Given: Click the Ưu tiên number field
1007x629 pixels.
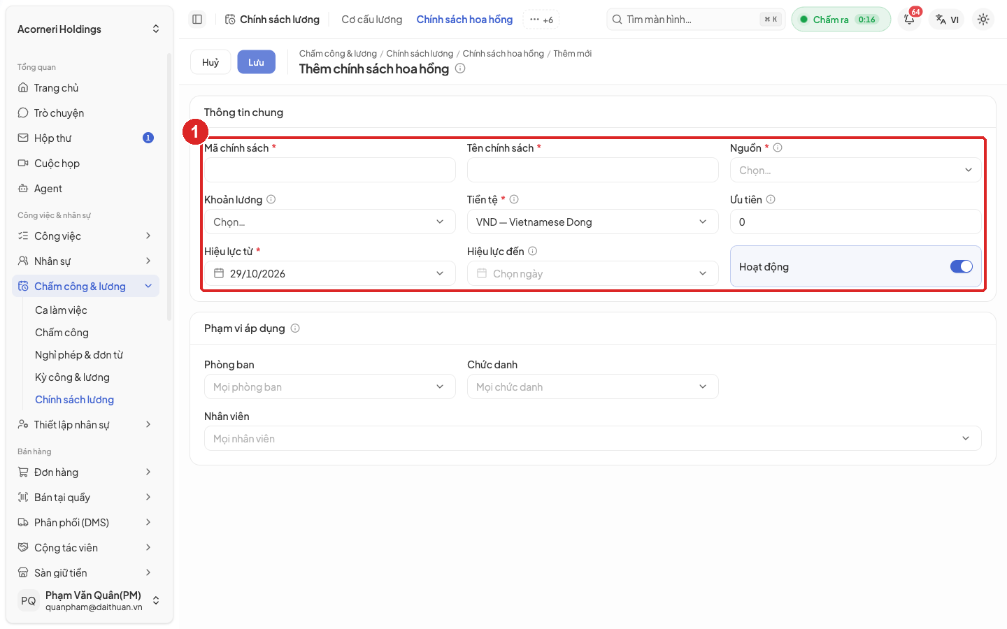Looking at the screenshot, I should click(856, 222).
